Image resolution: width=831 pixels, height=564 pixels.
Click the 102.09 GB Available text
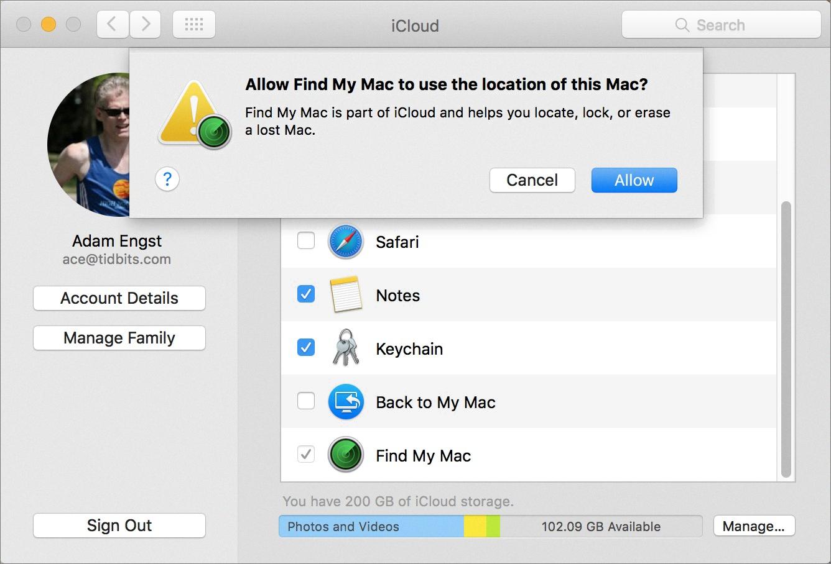point(601,527)
